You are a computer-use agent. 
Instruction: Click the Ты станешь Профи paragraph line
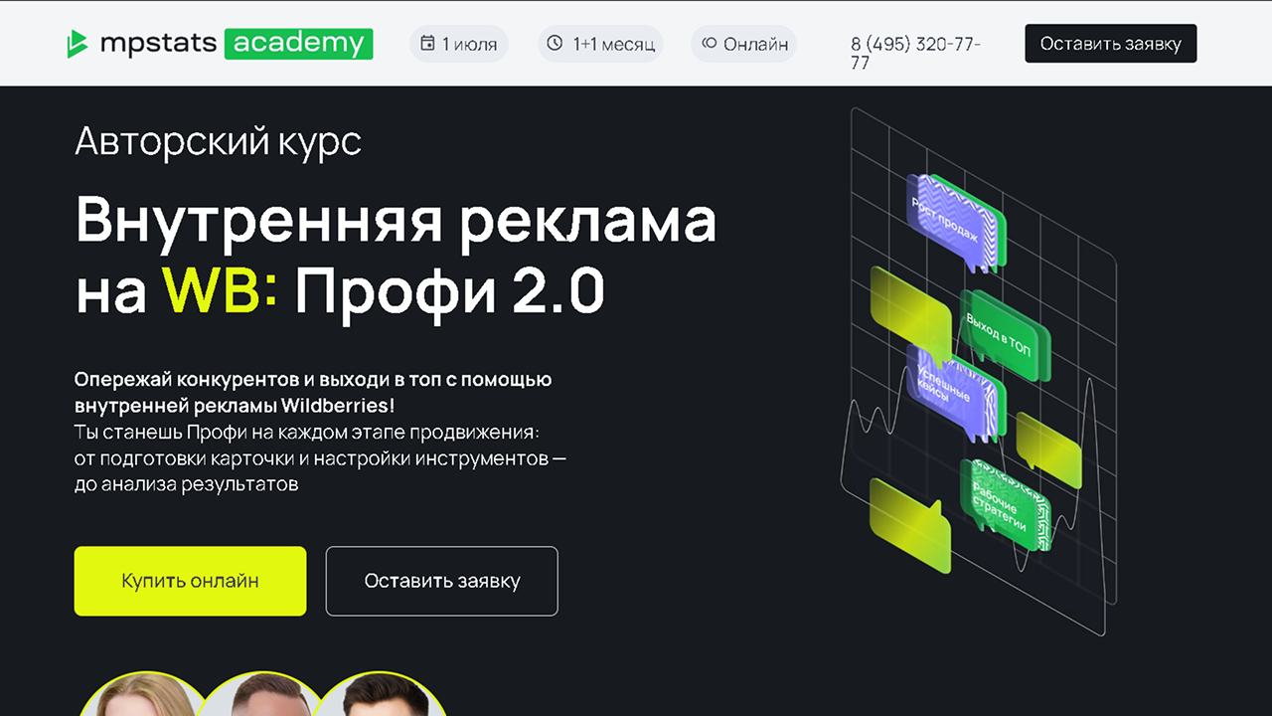tap(306, 433)
